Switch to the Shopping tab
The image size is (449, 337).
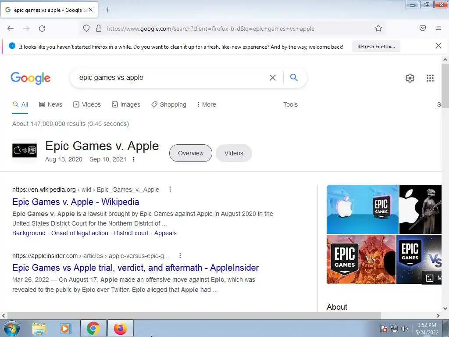(169, 104)
